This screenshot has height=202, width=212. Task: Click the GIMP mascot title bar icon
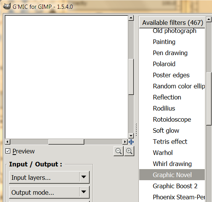[7, 6]
